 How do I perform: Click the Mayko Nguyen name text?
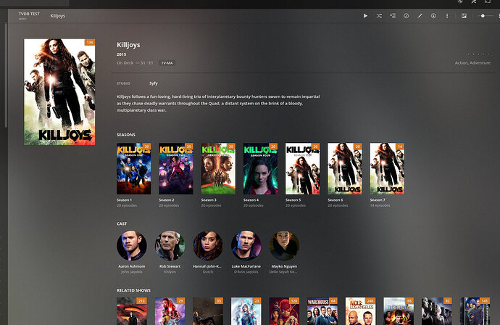pos(284,266)
